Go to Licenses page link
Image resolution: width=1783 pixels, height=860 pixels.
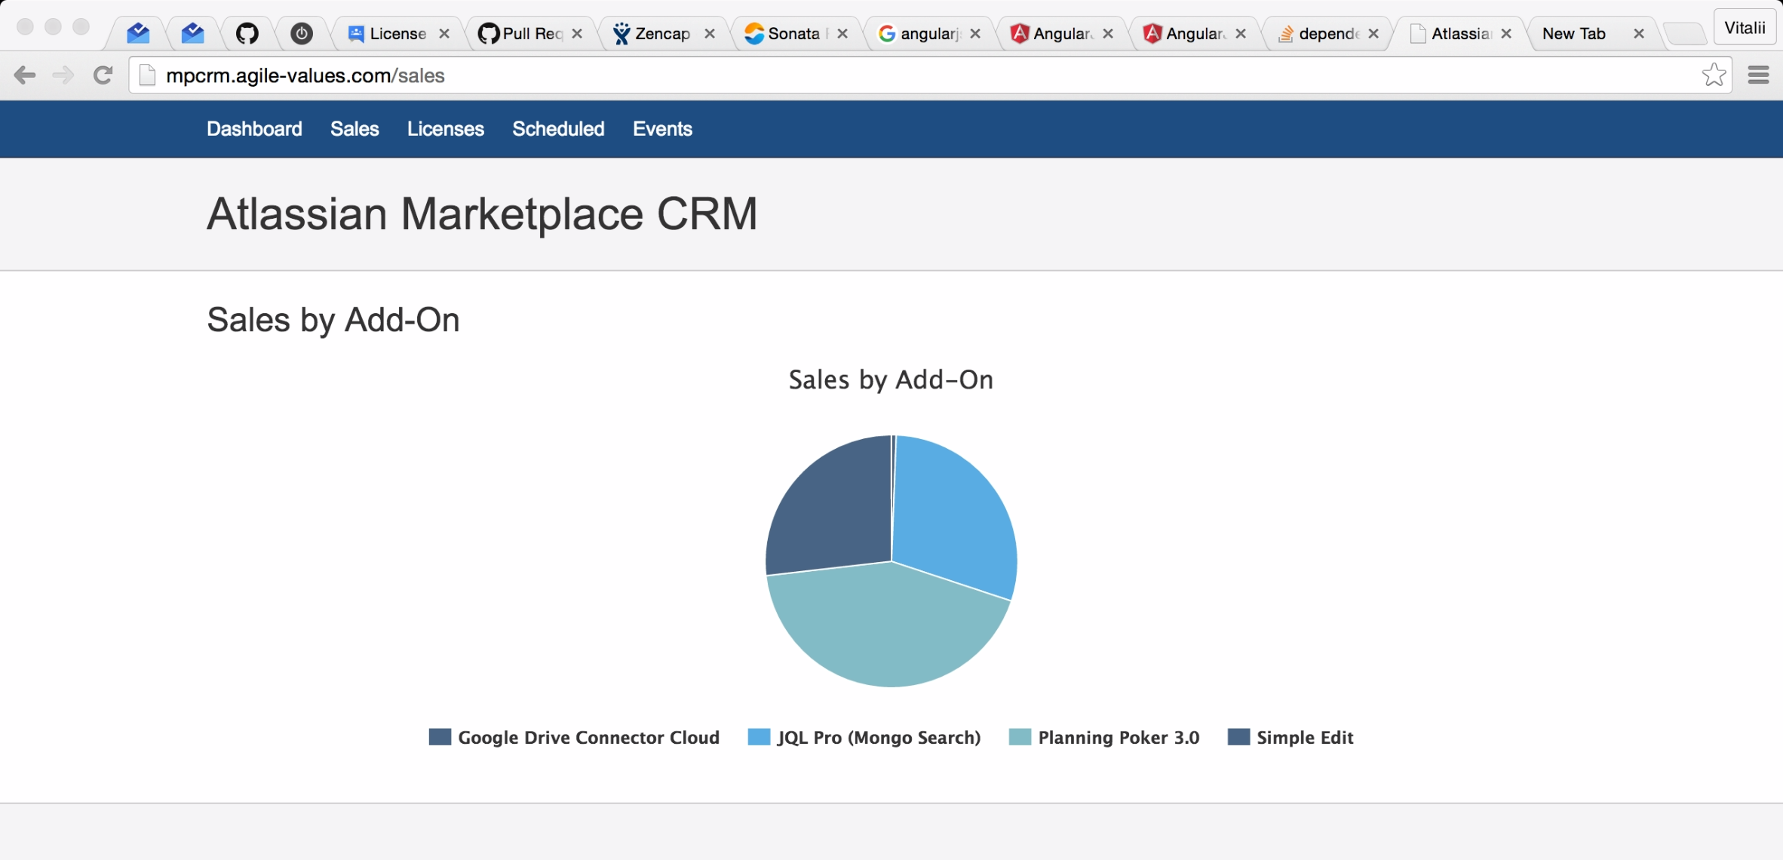point(445,129)
